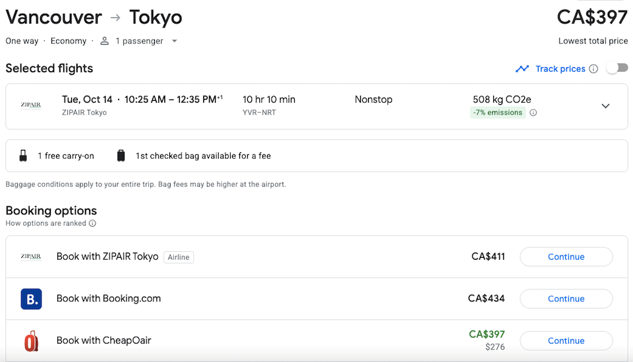Click the 'Lowest total price' label
633x362 pixels.
(x=593, y=41)
